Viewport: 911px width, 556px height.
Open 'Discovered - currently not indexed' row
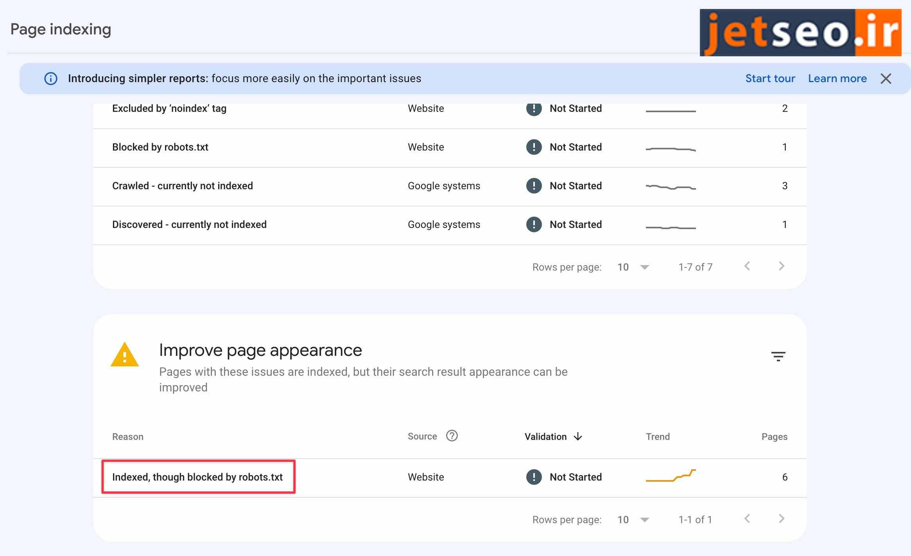coord(189,224)
